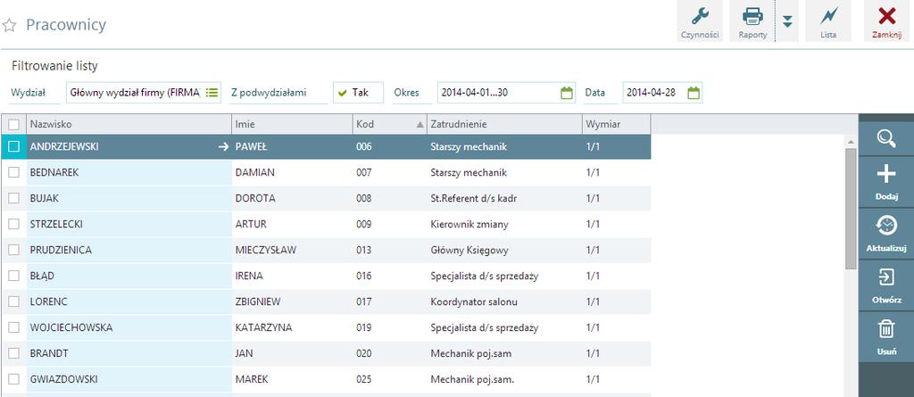Check the checkbox for BRANDT
Screen dimensions: 914x397
(x=14, y=353)
